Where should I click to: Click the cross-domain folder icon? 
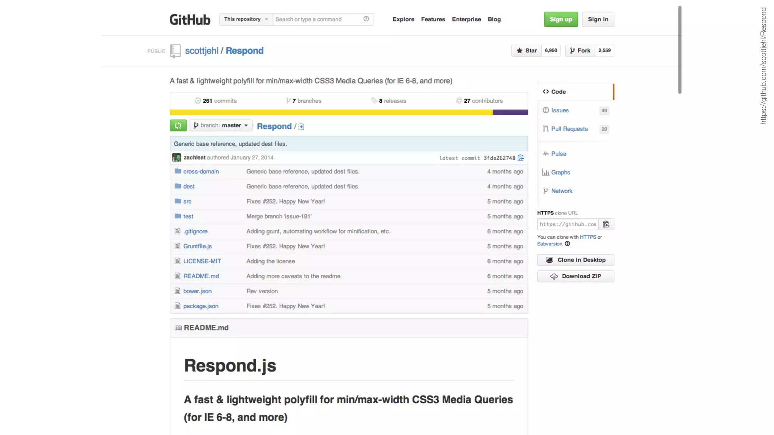178,171
